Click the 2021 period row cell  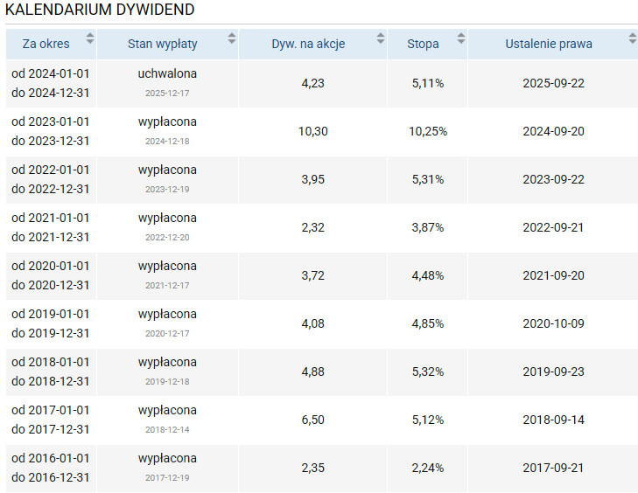click(x=50, y=227)
